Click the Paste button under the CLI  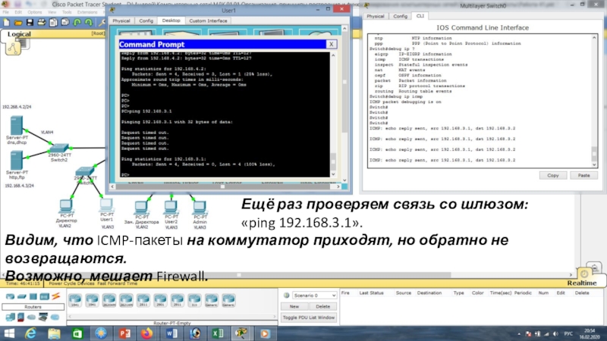tap(583, 176)
